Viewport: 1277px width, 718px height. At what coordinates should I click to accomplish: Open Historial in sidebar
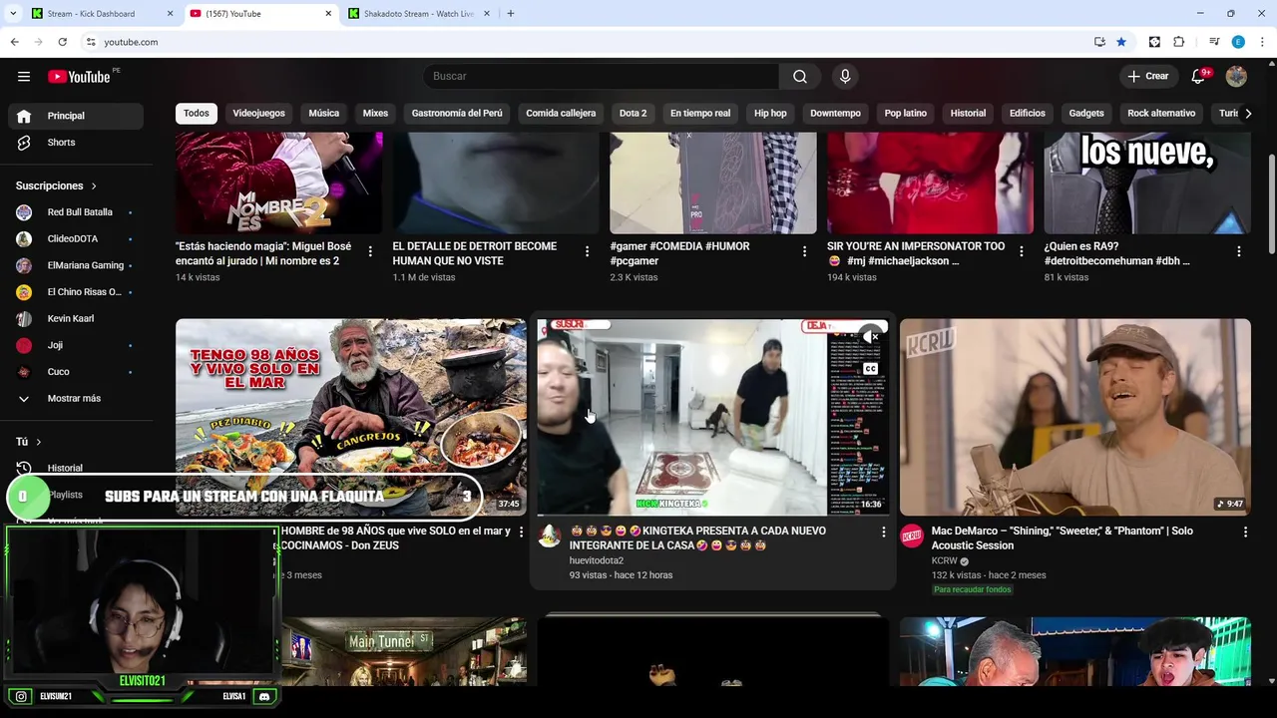pyautogui.click(x=76, y=468)
